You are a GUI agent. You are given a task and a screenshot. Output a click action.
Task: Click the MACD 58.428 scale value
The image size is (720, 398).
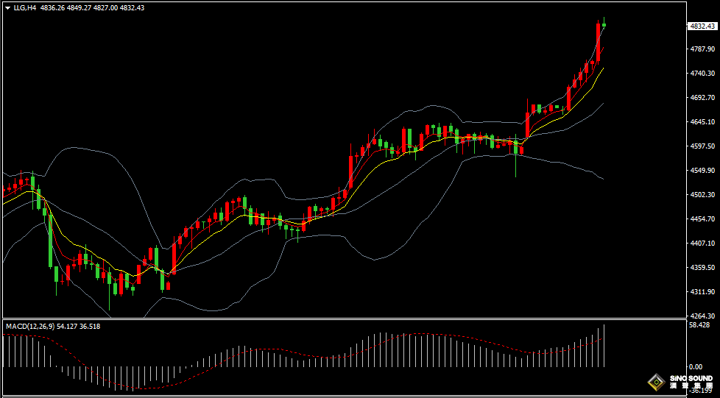699,324
